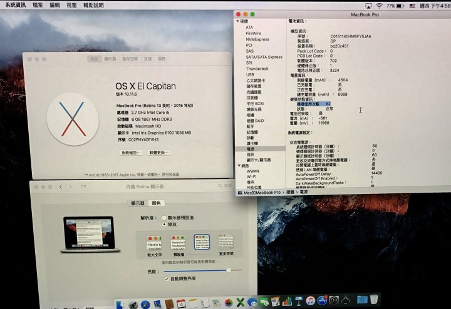Open iTunes music note icon
The height and width of the screenshot is (309, 451).
[x=310, y=301]
